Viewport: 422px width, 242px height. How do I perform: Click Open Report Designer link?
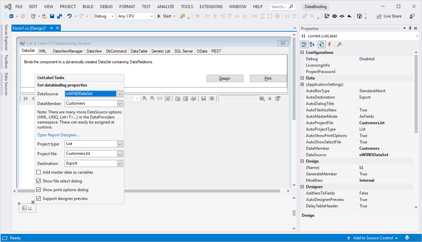pos(58,135)
